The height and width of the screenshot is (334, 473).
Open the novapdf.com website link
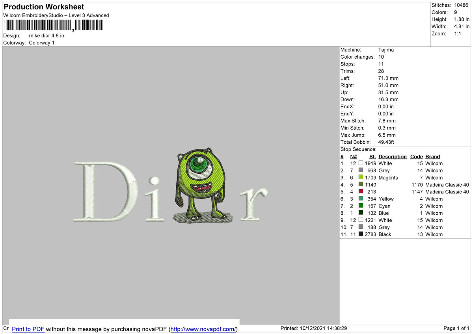pyautogui.click(x=203, y=329)
